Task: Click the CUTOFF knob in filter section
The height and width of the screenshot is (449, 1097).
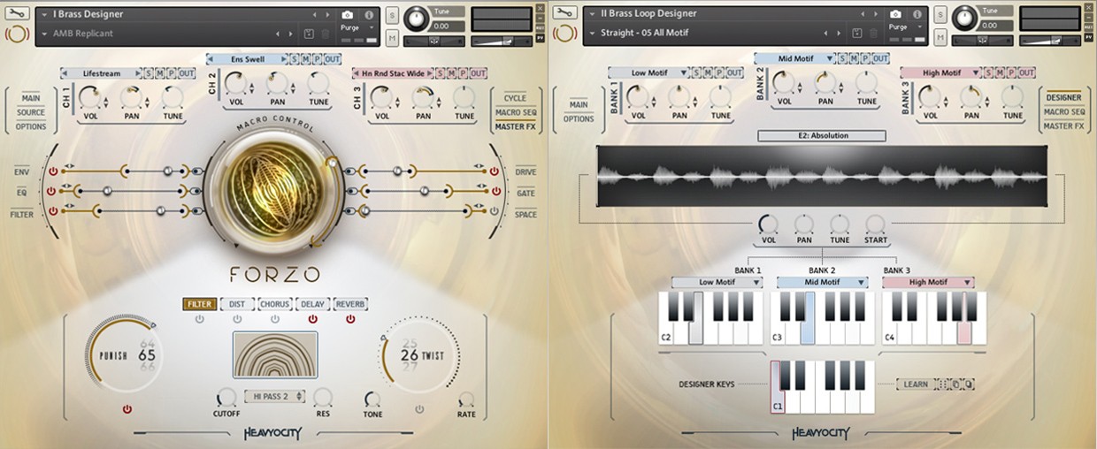Action: (226, 398)
